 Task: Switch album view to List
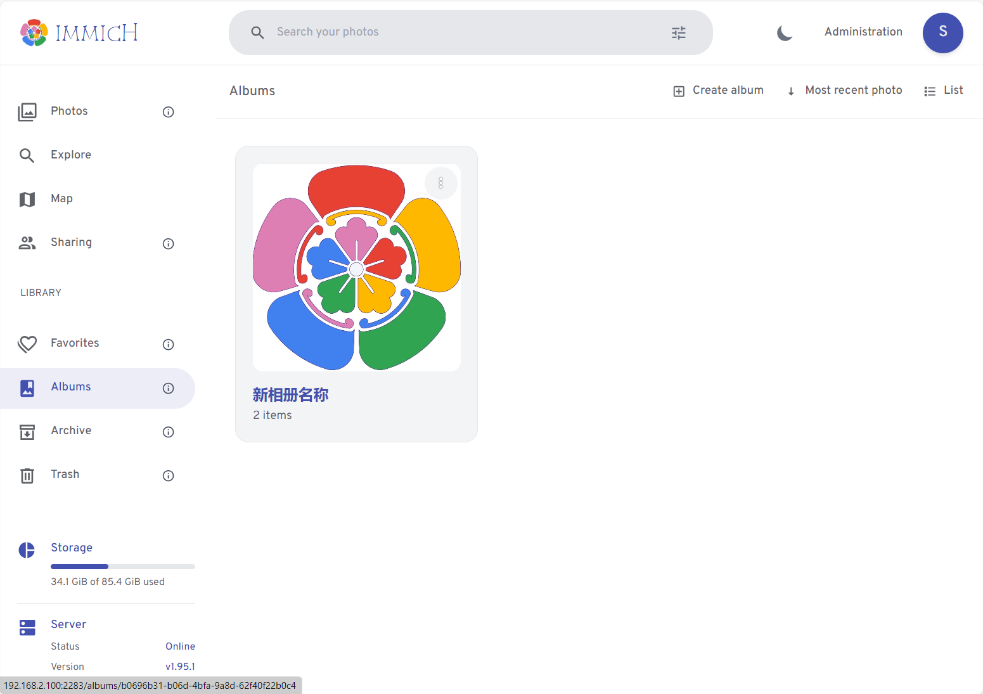click(944, 91)
